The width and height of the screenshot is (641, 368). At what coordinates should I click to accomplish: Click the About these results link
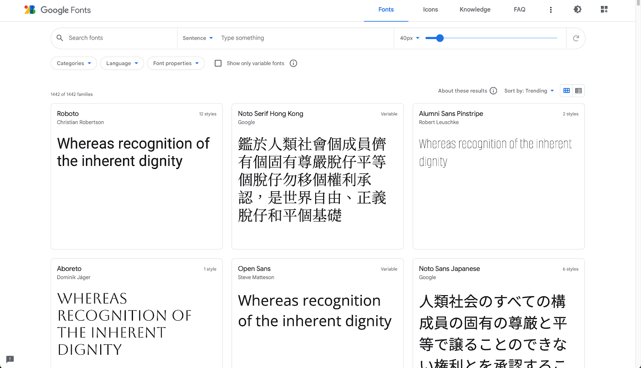click(x=462, y=91)
